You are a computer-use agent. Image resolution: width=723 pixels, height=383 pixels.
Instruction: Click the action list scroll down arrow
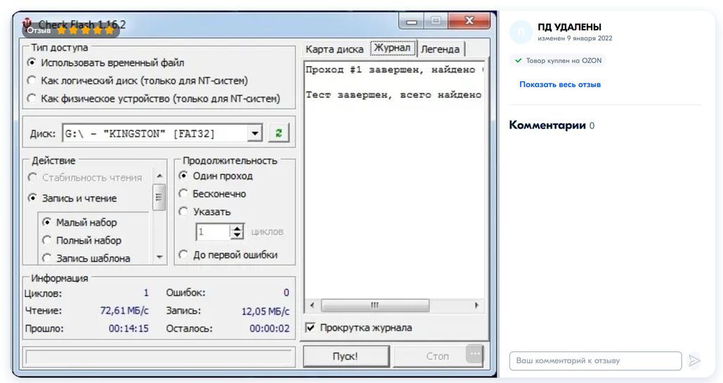coord(159,257)
